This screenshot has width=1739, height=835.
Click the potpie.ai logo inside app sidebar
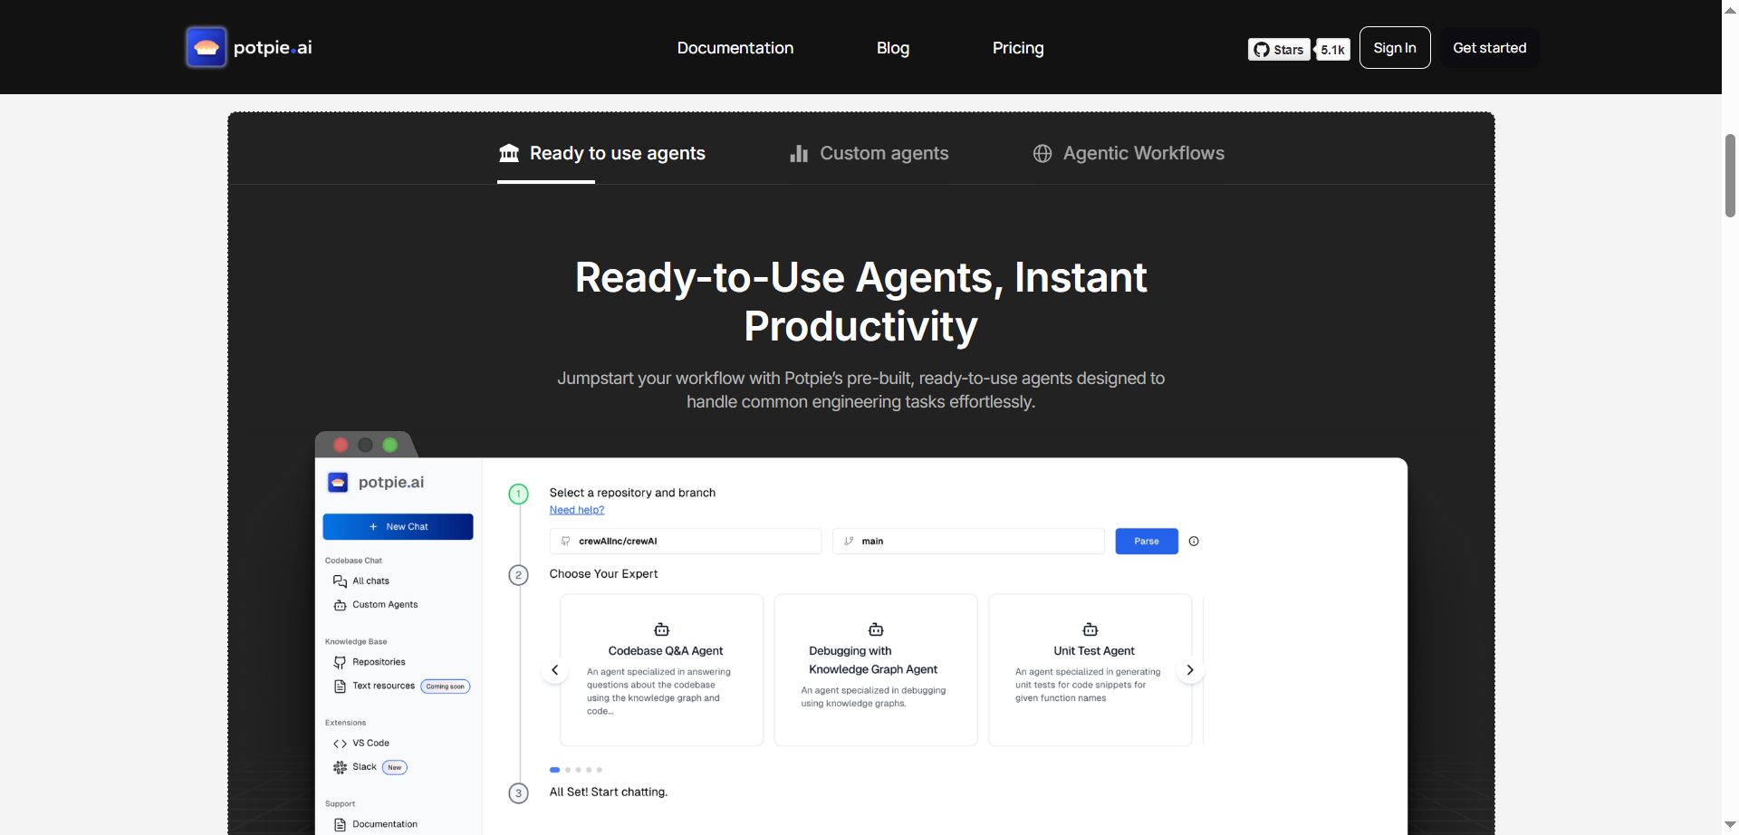(376, 482)
